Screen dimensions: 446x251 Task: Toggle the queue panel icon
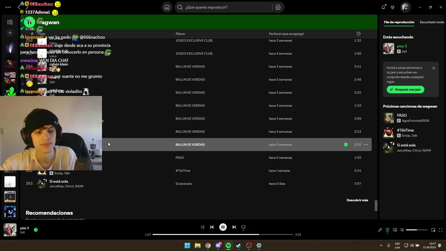[387, 230]
